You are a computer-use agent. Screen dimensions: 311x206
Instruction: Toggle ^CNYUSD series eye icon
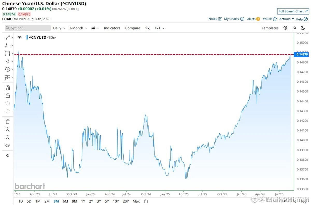[x=19, y=37]
